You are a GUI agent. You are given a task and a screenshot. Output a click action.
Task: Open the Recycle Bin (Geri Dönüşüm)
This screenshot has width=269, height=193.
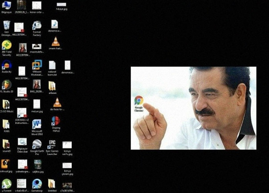pos(7,25)
